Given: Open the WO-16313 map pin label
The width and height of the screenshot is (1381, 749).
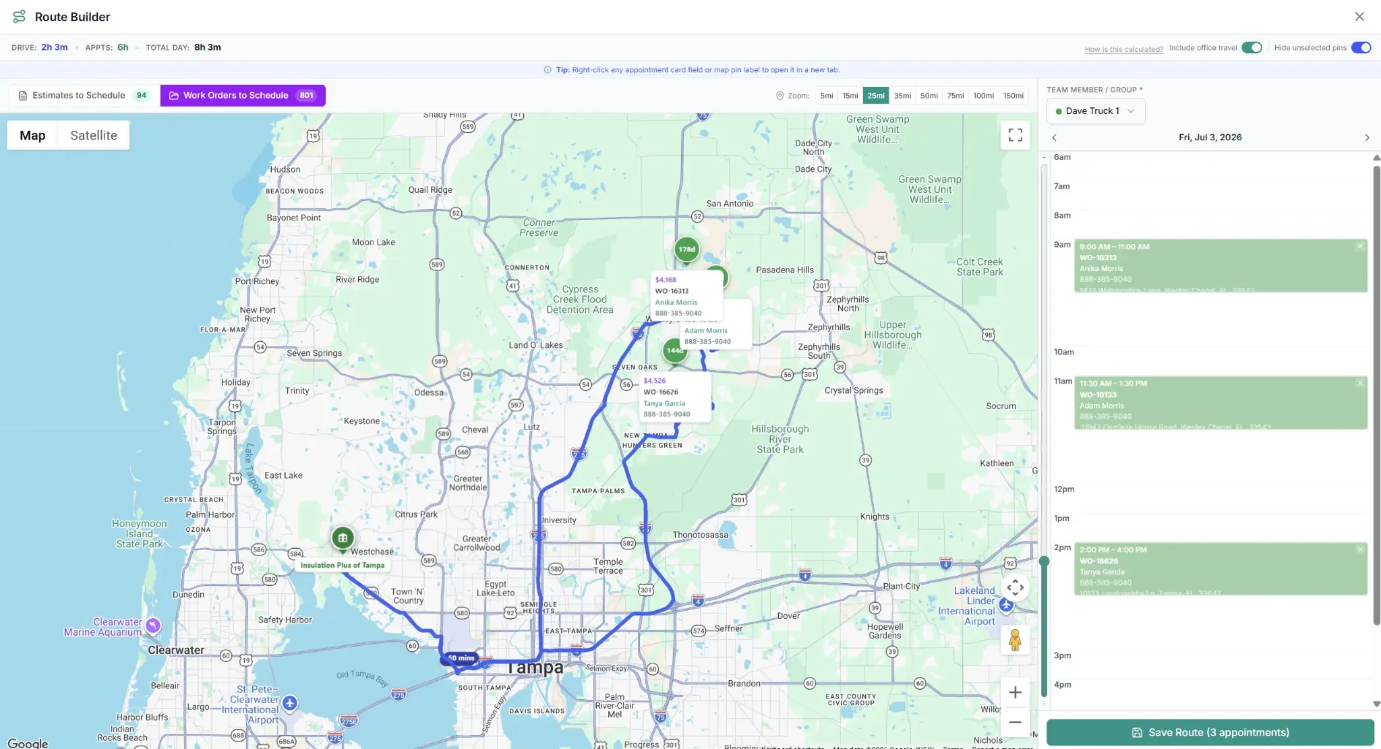Looking at the screenshot, I should [x=686, y=297].
